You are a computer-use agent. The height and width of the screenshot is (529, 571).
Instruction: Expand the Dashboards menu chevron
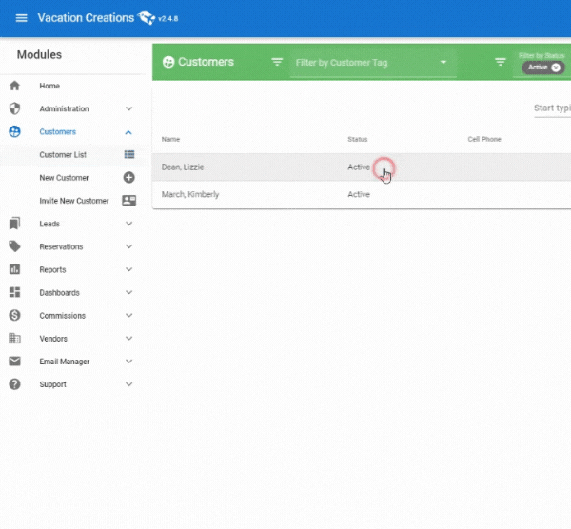(128, 292)
